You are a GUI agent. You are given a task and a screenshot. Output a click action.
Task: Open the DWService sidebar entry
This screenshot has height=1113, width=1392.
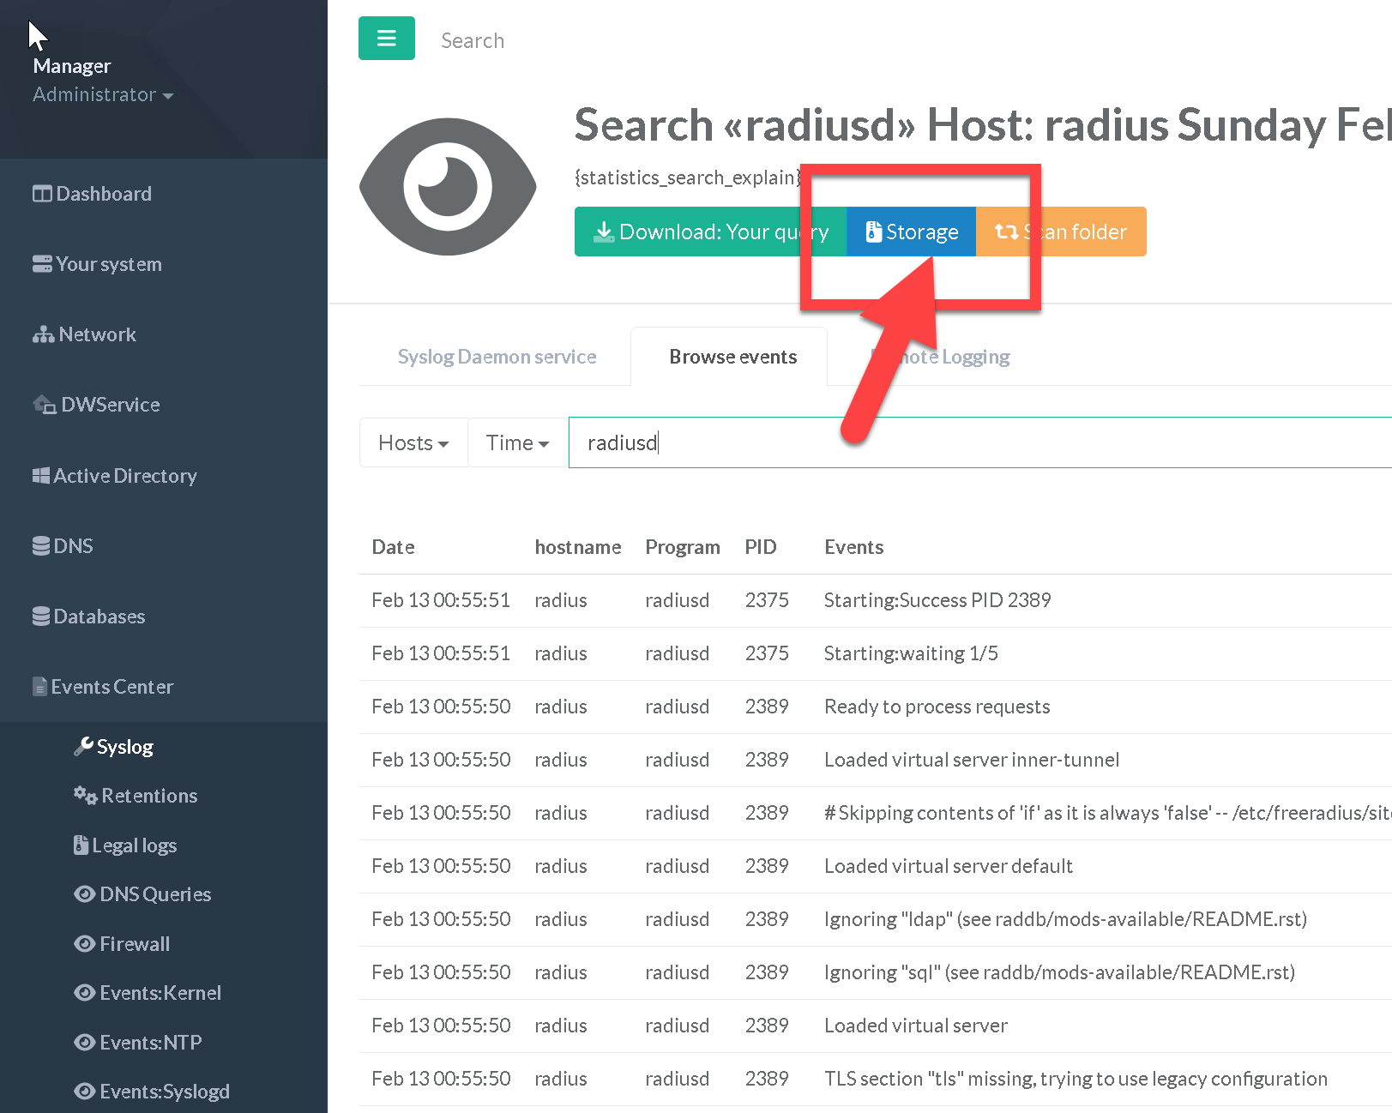click(96, 405)
